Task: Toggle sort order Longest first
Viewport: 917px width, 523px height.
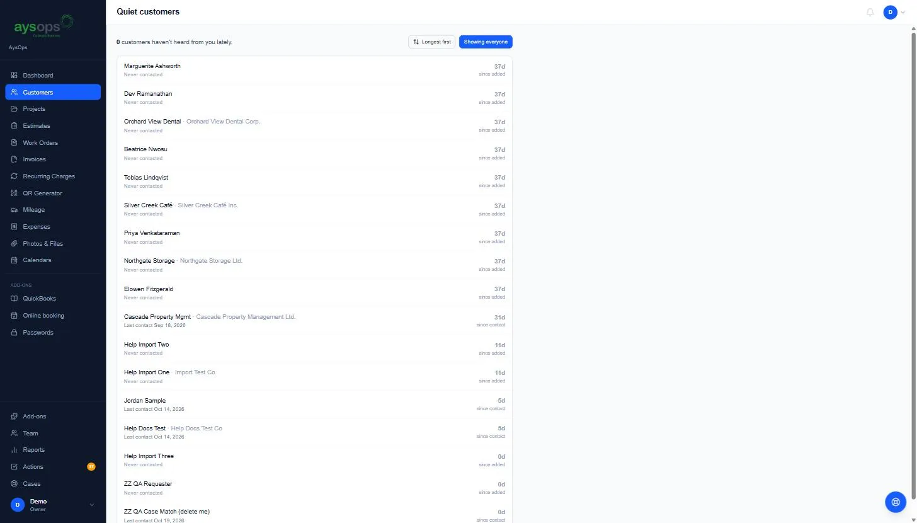Action: pyautogui.click(x=432, y=42)
